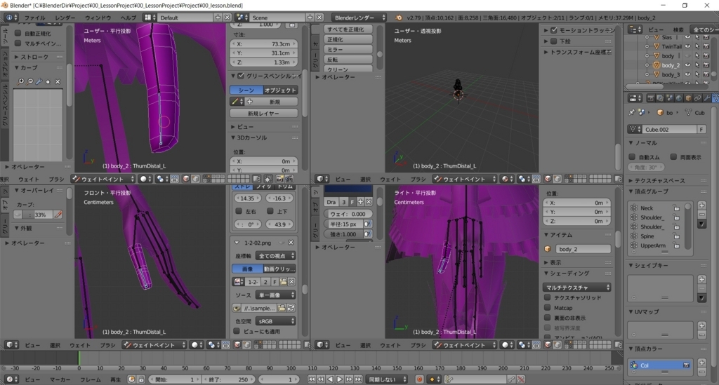Open the Blenderレンダー engine dropdown
This screenshot has width=719, height=385.
point(359,18)
